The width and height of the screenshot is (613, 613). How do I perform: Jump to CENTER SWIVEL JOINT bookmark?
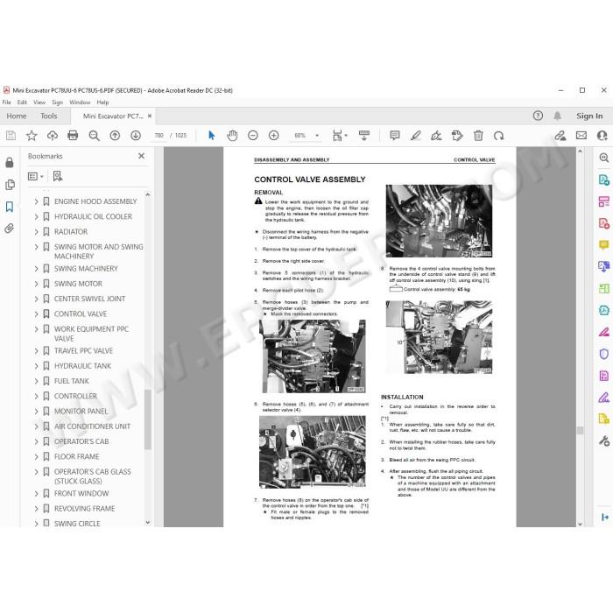click(x=89, y=299)
